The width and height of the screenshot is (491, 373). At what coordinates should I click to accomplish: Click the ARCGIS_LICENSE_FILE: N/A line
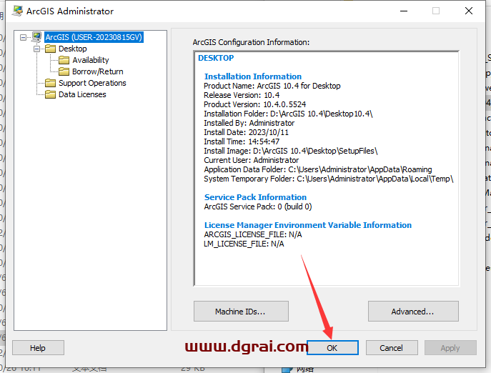pyautogui.click(x=253, y=234)
